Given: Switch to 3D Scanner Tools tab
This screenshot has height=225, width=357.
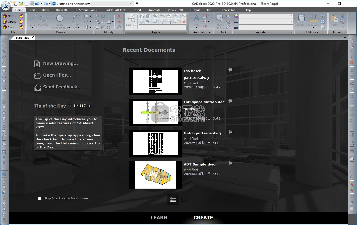Looking at the screenshot, I should pyautogui.click(x=86, y=10).
